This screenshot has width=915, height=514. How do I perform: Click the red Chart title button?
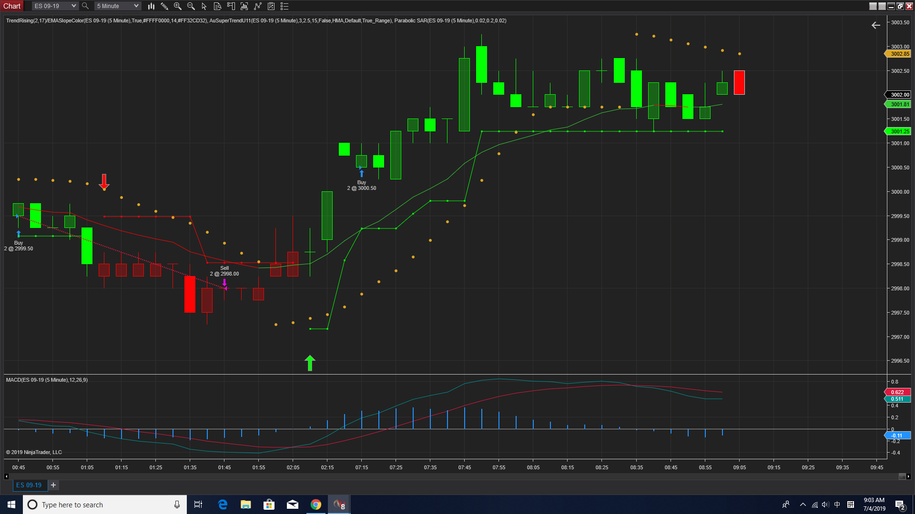[x=12, y=6]
